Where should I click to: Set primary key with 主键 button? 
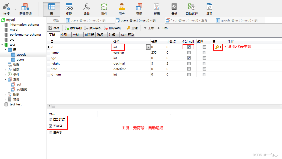(132, 28)
